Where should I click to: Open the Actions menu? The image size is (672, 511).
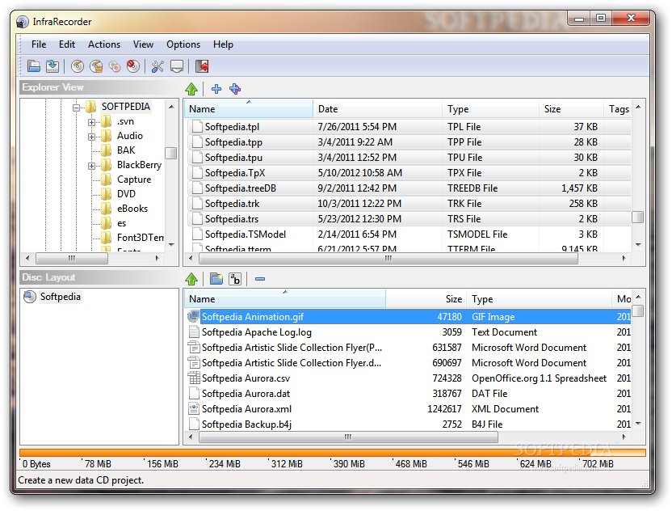[104, 44]
